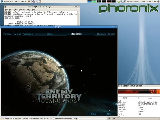Open the System menu in top panel
This screenshot has width=160, height=120.
pos(24,1)
